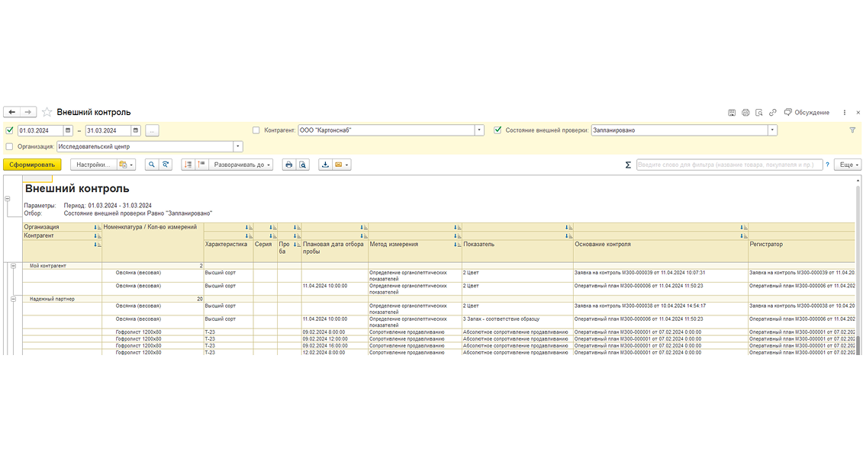This screenshot has height=461, width=863.
Task: Open Организация dropdown list arrow
Action: 238,147
